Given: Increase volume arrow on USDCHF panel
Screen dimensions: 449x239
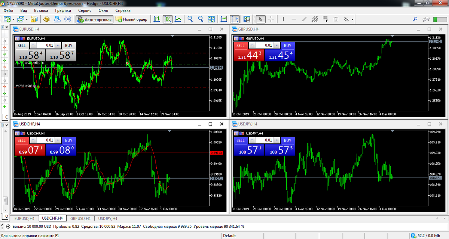Looking at the screenshot, I should (57, 140).
